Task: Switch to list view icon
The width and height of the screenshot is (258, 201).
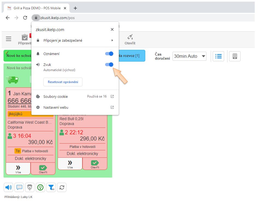Action: 218,56
